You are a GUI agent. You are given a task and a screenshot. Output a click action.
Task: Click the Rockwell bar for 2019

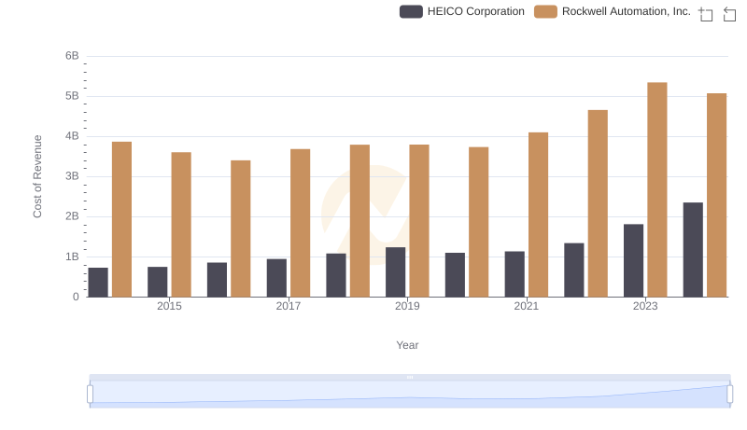[419, 221]
